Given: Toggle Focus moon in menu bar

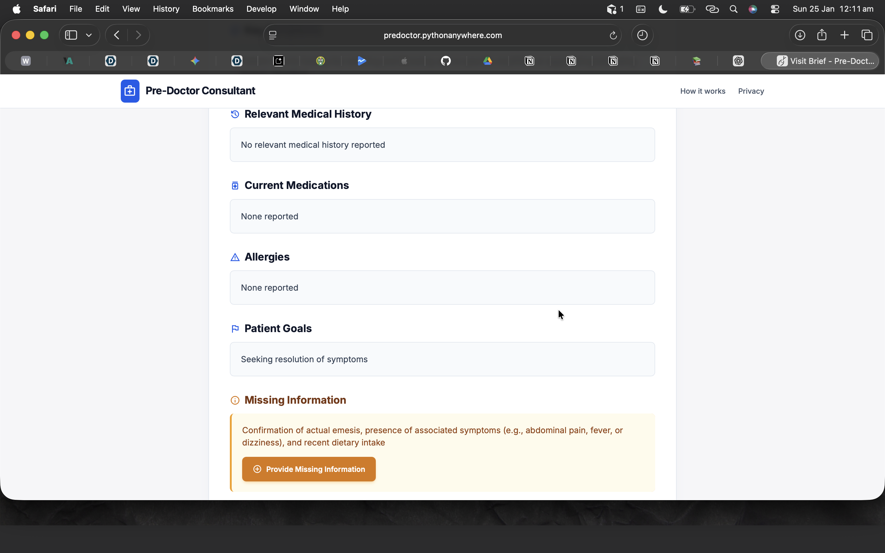Looking at the screenshot, I should (x=663, y=9).
